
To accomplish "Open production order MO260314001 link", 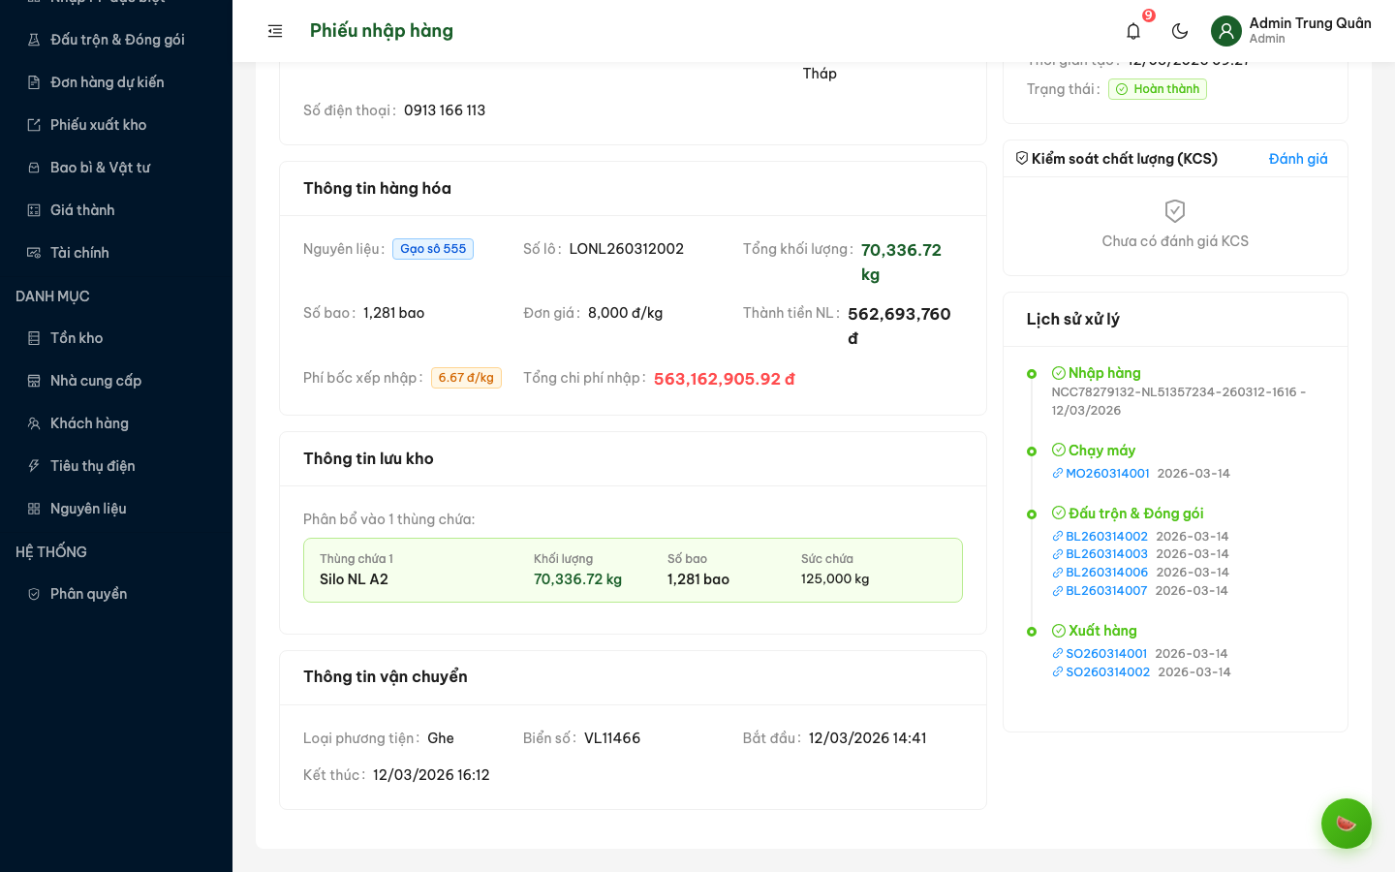I will click(1107, 474).
